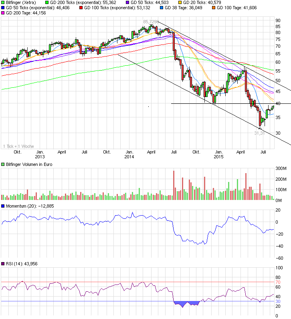291x319 pixels.
Task: Click the light-blue GD 38 Tage swatch
Action: click(x=162, y=8)
